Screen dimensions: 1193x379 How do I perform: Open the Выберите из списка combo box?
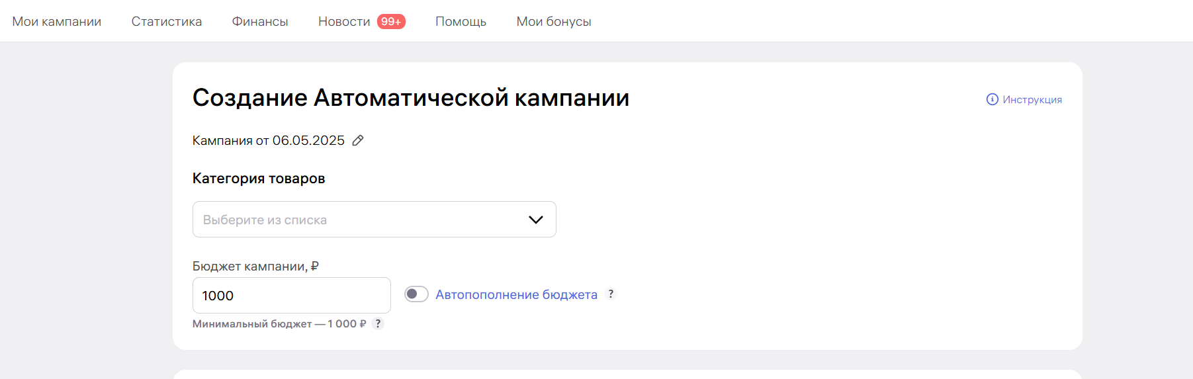[x=375, y=220]
